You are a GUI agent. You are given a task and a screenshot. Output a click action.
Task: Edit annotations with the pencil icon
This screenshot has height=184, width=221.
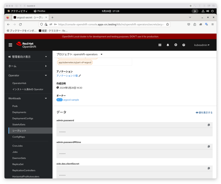click(80, 76)
